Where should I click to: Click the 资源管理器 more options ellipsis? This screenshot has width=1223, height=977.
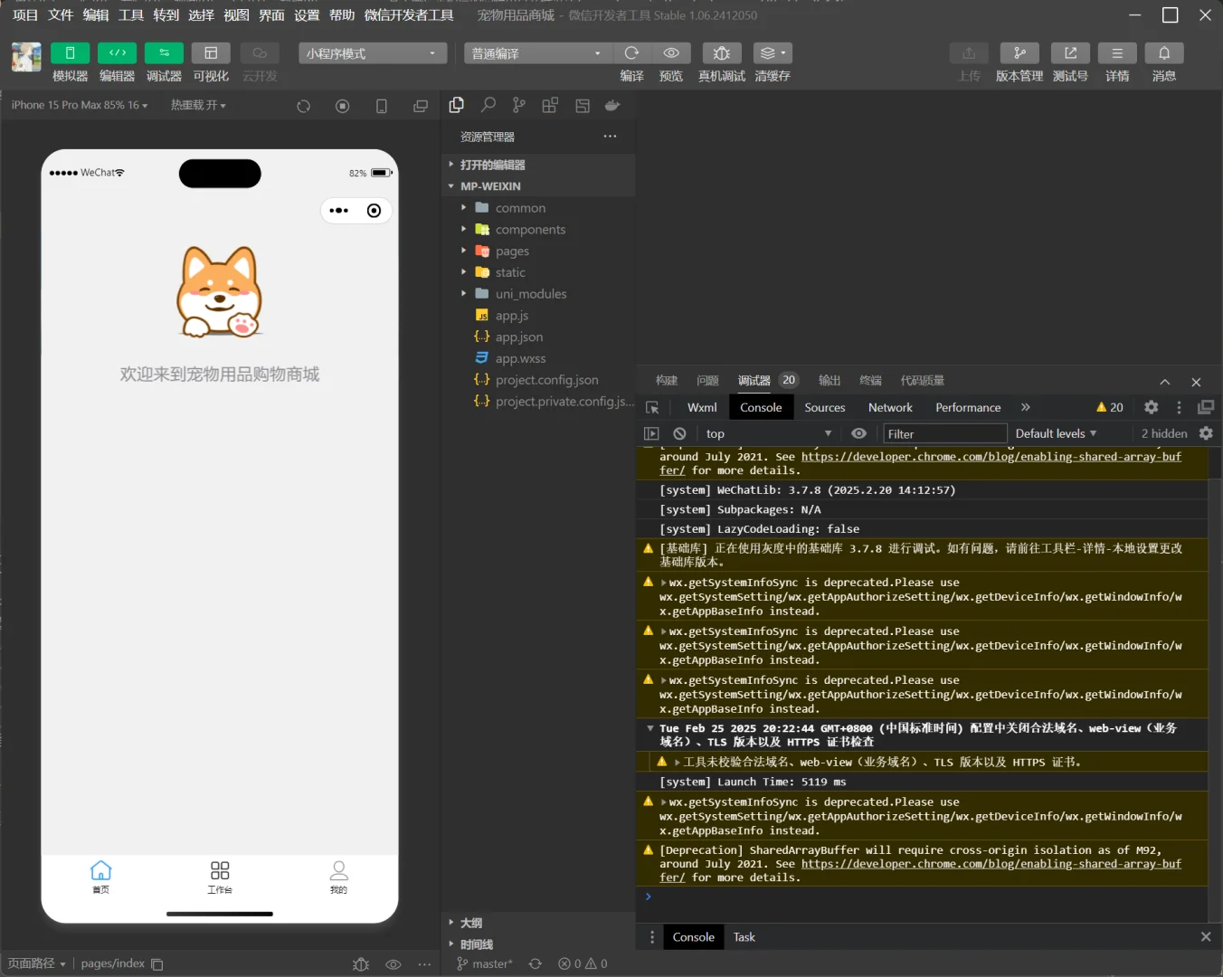point(611,137)
